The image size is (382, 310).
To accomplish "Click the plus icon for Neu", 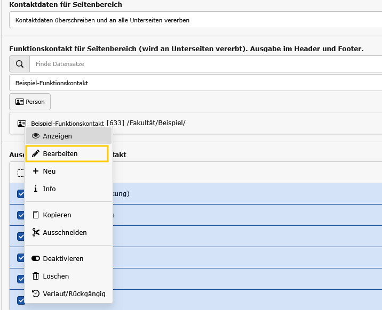I will [x=36, y=172].
